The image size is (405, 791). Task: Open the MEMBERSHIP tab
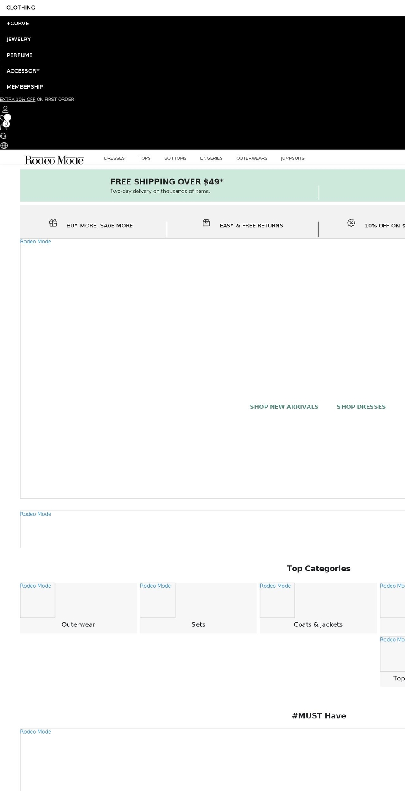pyautogui.click(x=25, y=87)
